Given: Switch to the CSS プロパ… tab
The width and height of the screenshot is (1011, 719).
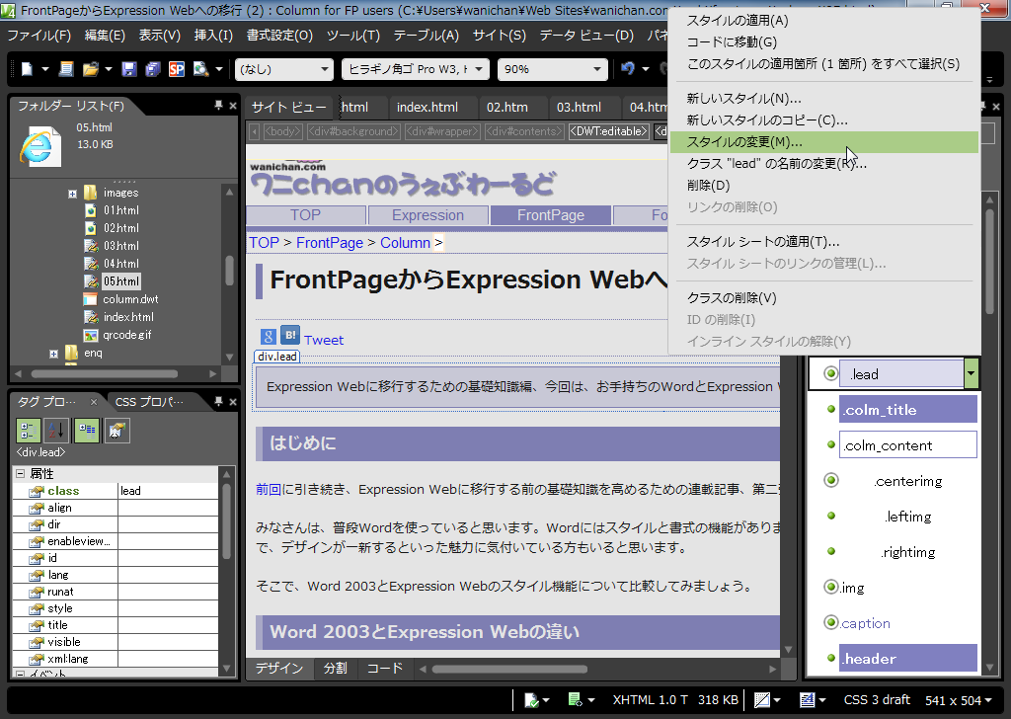Looking at the screenshot, I should 150,402.
